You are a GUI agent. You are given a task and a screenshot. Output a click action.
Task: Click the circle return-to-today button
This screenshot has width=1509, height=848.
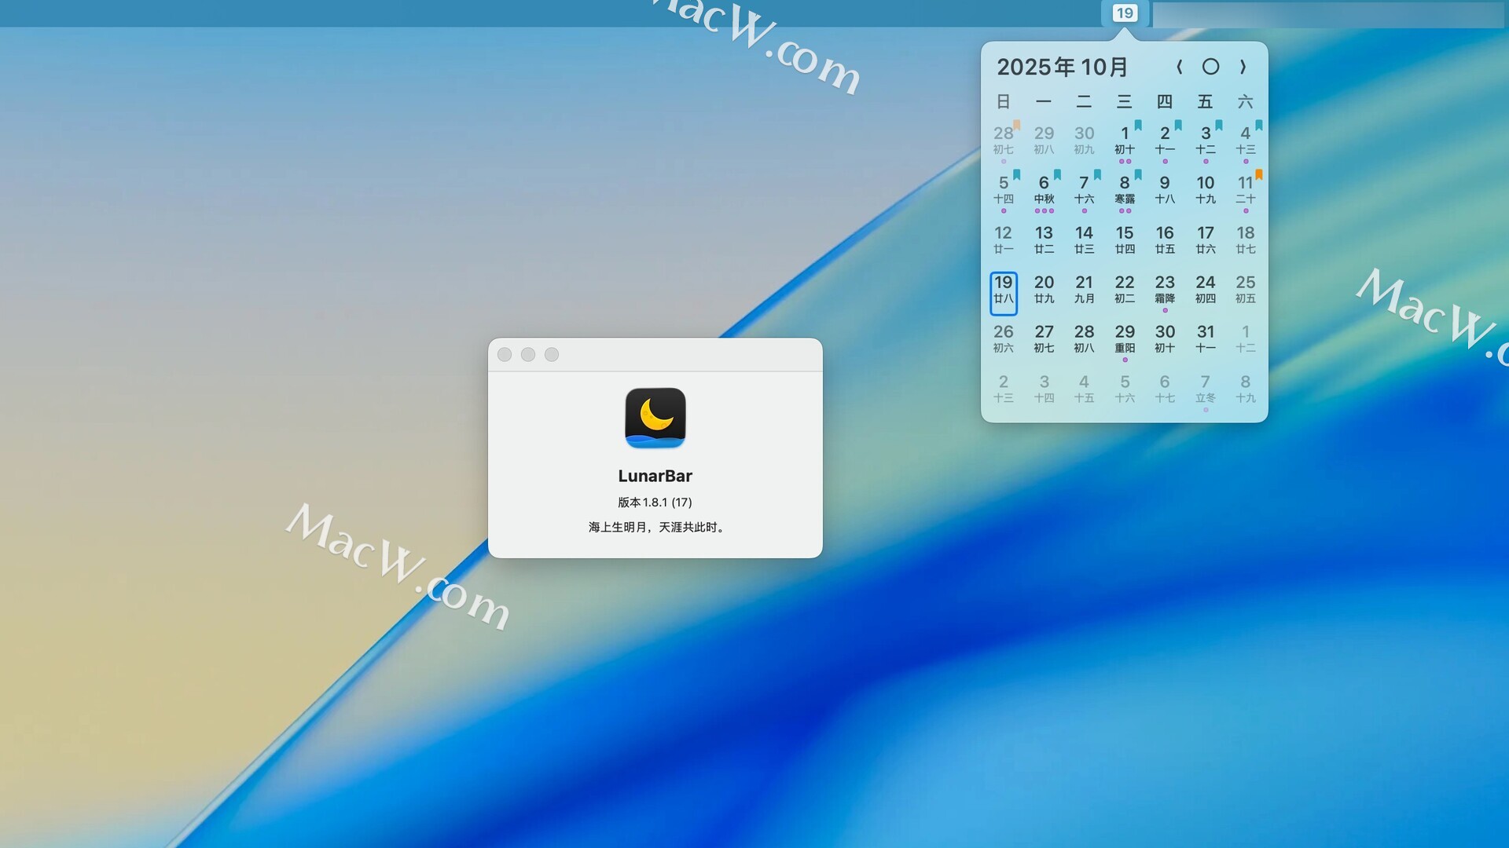pos(1210,68)
